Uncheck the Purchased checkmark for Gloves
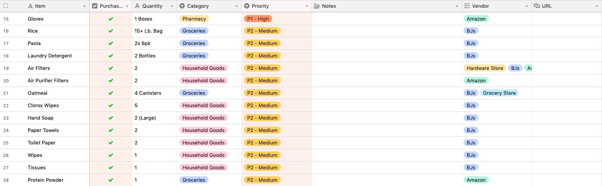 [111, 19]
